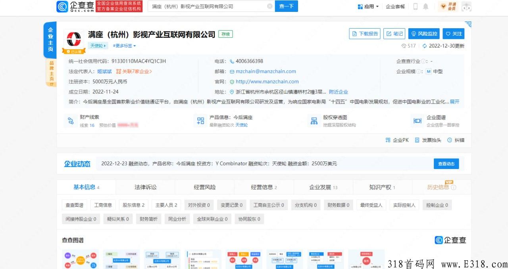The width and height of the screenshot is (508, 269).
Task: Click the 股权穿透图 icon
Action: click(314, 121)
